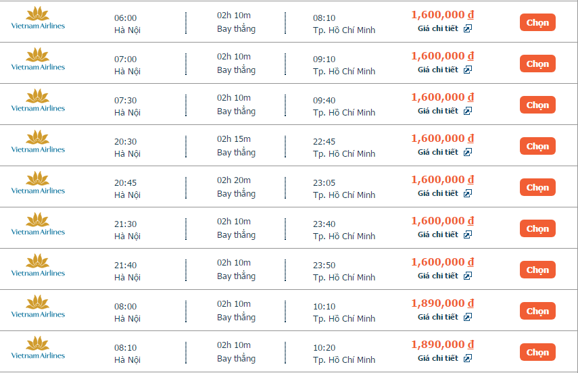
Task: Click Vietnam Airlines logo on 08:10 departure flight
Action: point(38,349)
